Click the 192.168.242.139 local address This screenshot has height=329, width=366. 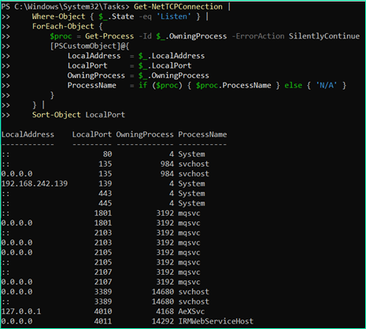coord(35,183)
